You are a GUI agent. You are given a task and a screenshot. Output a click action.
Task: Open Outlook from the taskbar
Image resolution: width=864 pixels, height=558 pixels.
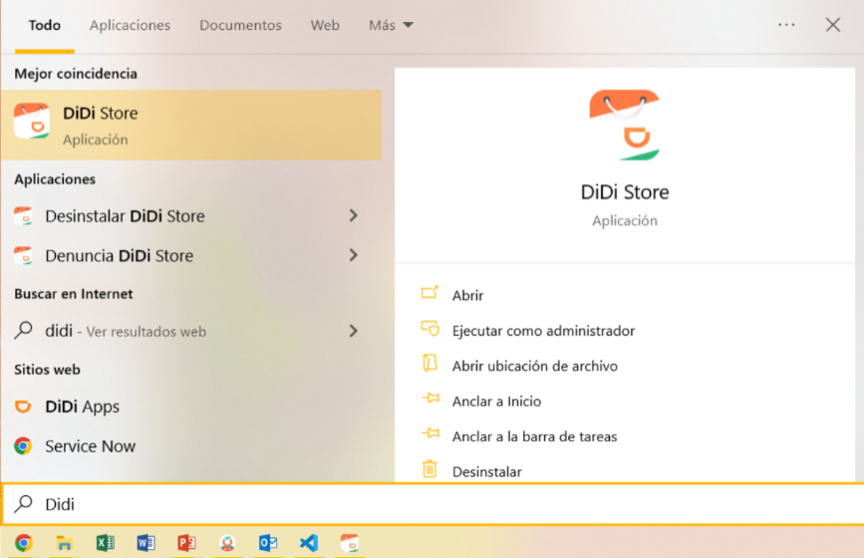(268, 543)
